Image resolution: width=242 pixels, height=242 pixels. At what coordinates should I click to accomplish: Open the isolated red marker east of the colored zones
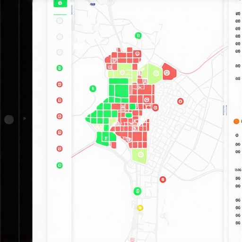(x=181, y=101)
